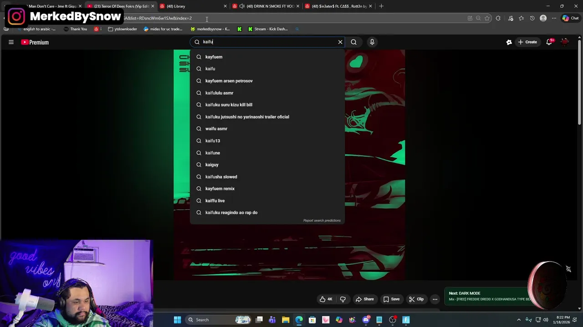
Task: Open the 'merkedbysnow - K' bookmark
Action: (x=210, y=29)
